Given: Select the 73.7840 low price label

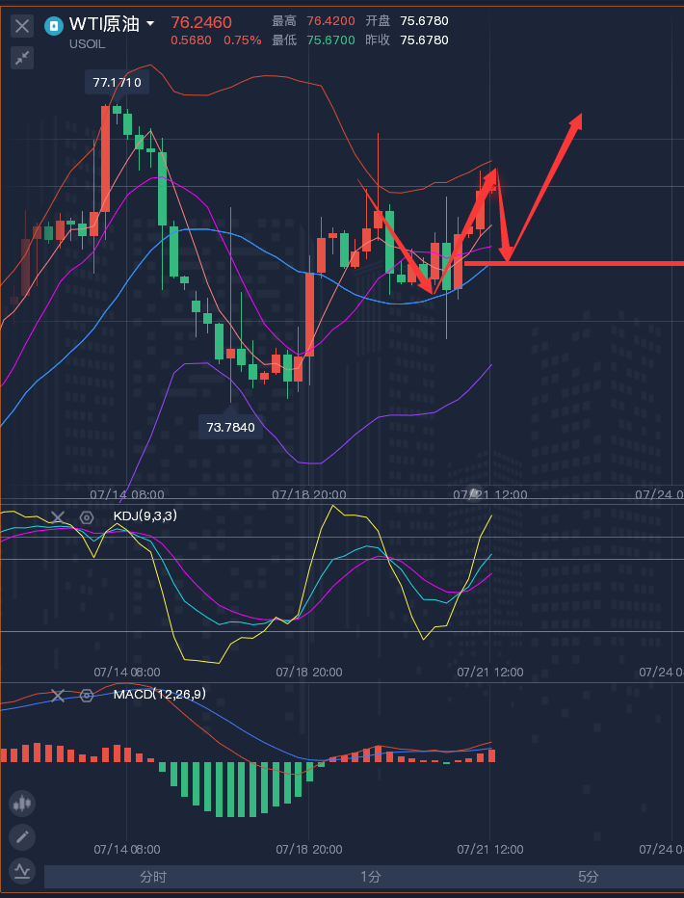Looking at the screenshot, I should click(230, 427).
